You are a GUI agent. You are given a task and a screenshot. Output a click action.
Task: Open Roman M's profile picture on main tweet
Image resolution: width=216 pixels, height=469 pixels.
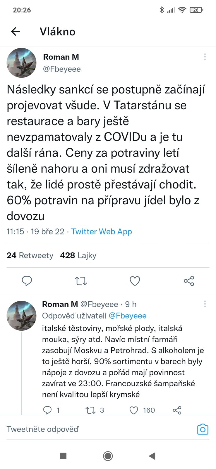22,63
